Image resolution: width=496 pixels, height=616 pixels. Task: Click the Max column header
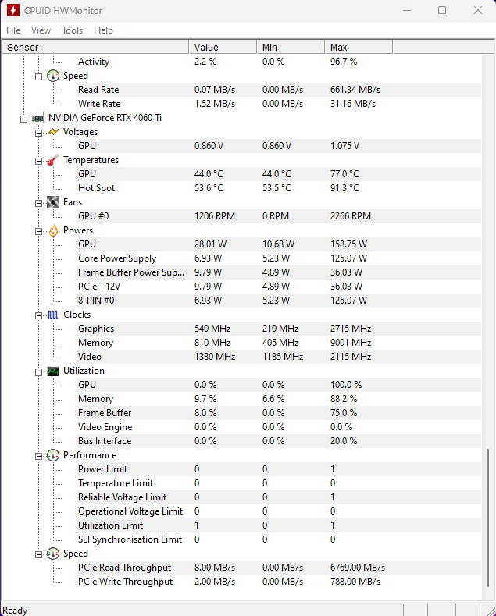(x=358, y=48)
